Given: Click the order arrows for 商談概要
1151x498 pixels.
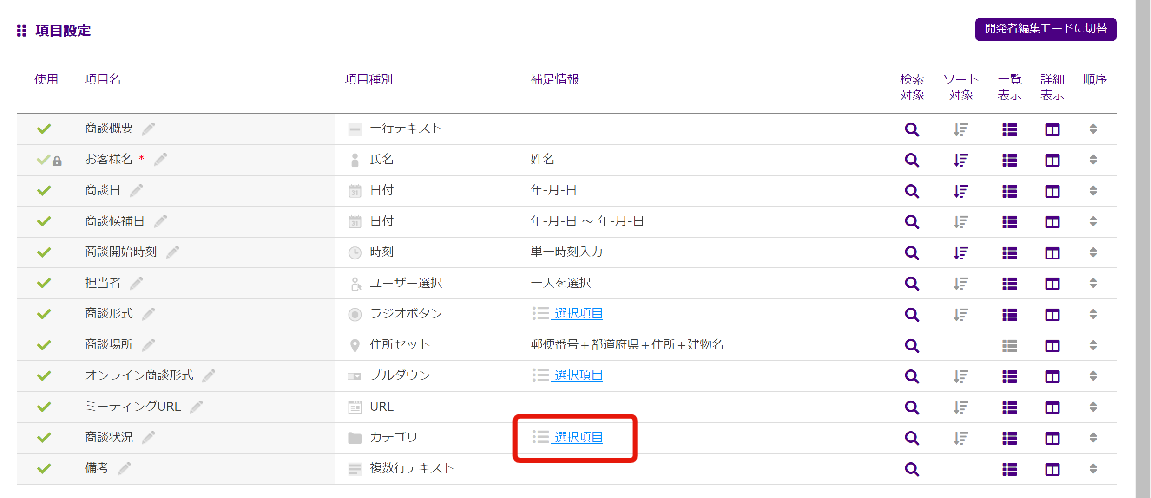Looking at the screenshot, I should (x=1093, y=129).
